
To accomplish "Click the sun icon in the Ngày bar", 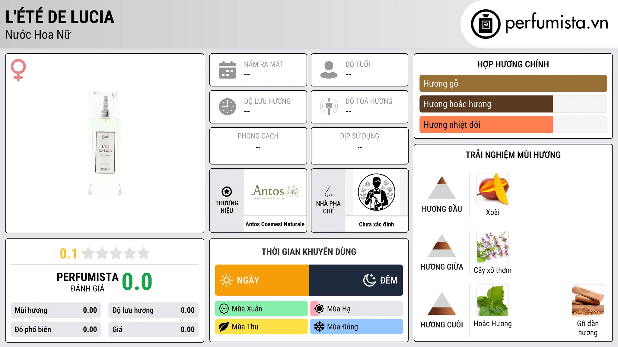I will (x=227, y=280).
